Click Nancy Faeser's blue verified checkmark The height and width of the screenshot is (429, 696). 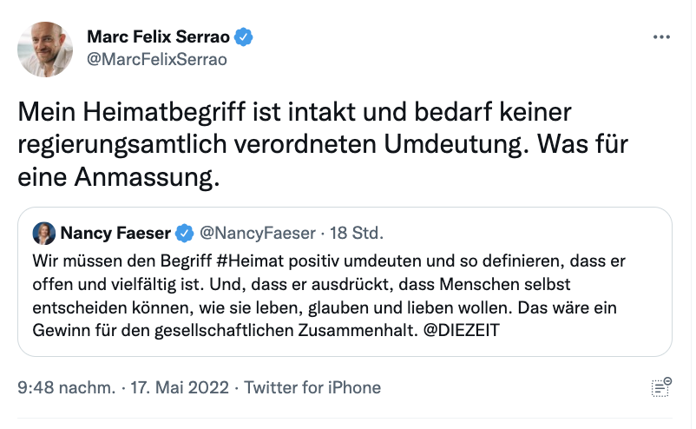184,233
